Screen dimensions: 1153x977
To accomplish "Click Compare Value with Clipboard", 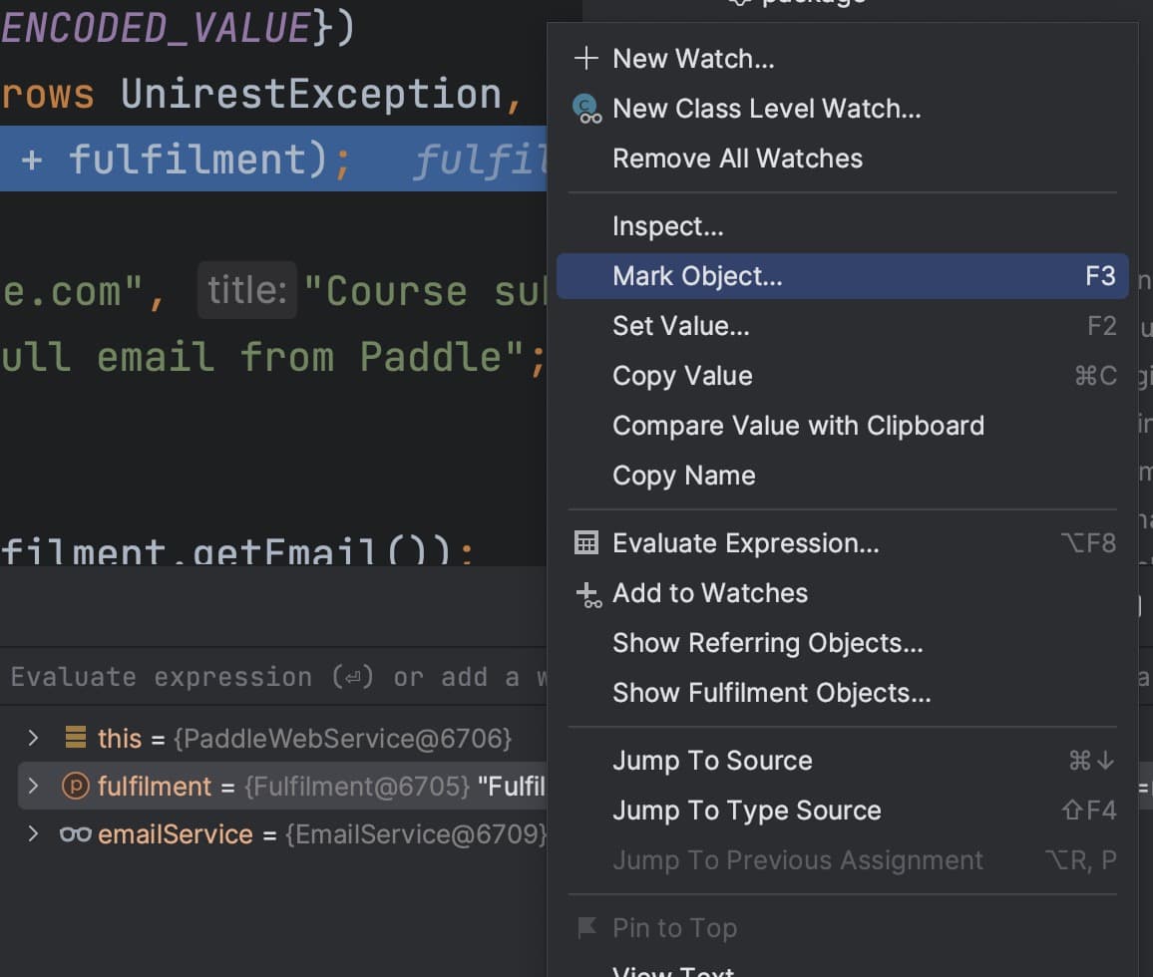I will tap(798, 426).
